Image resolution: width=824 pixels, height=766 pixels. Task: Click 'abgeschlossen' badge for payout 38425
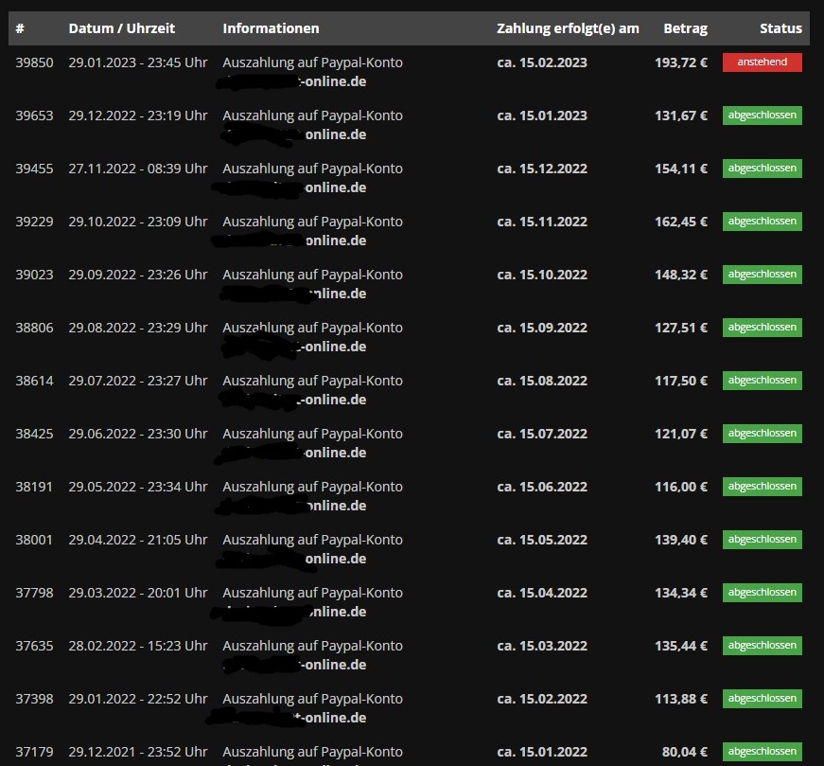click(x=762, y=434)
